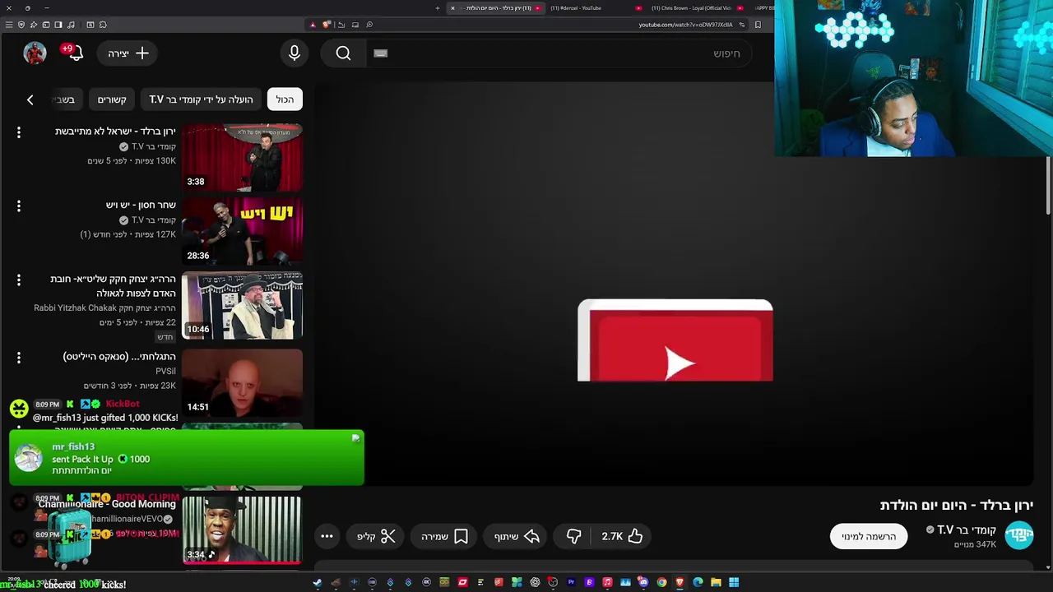Open the extensions puzzle icon
The height and width of the screenshot is (592, 1053).
(103, 25)
